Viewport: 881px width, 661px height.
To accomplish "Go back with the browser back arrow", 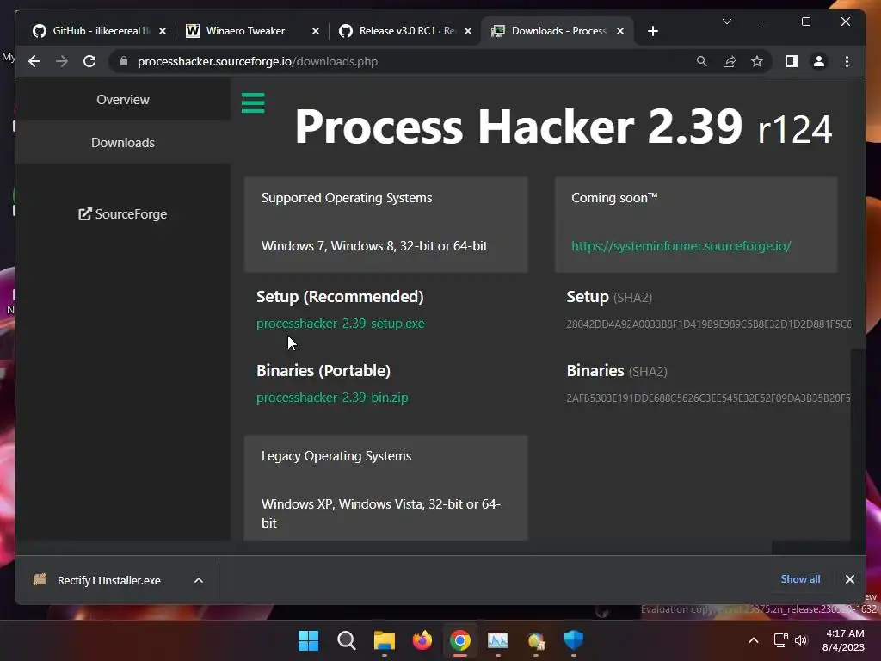I will [x=34, y=61].
